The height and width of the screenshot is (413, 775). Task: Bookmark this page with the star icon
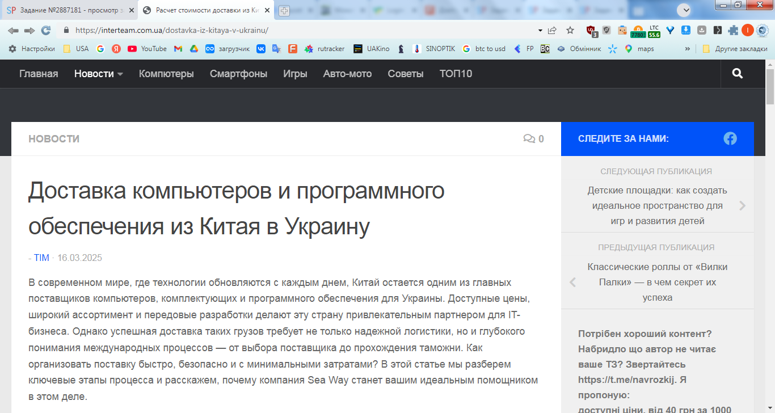click(x=570, y=30)
